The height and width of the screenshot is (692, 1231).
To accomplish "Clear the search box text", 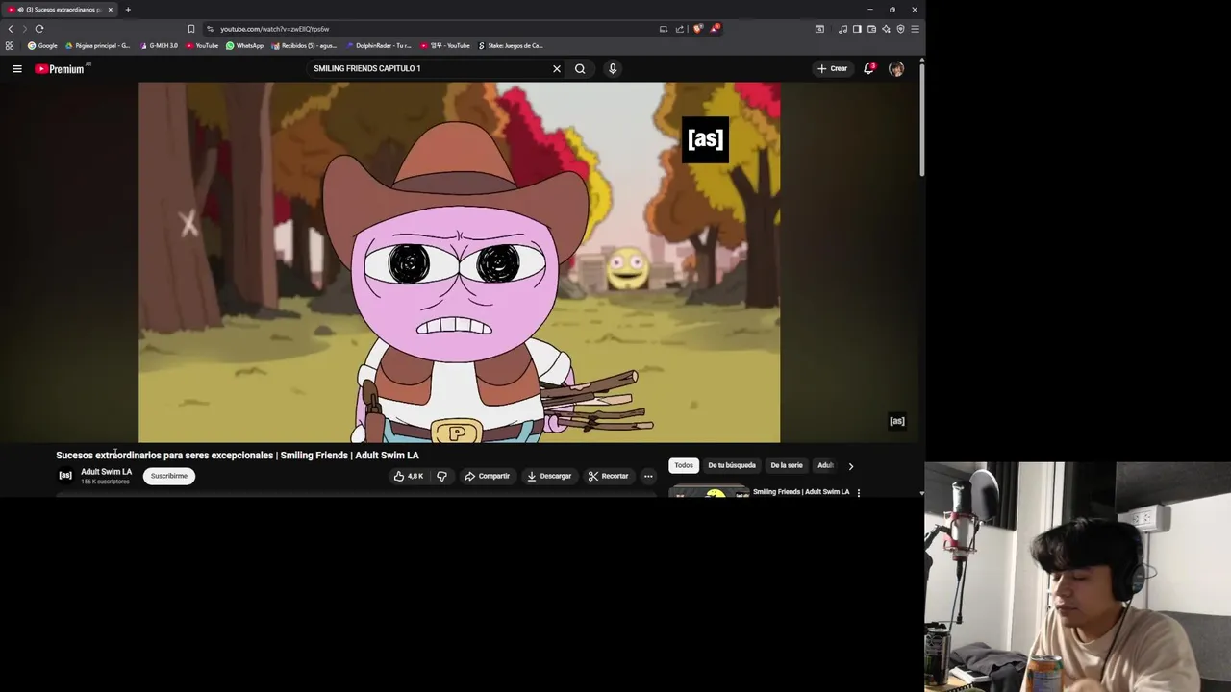I will 556,68.
